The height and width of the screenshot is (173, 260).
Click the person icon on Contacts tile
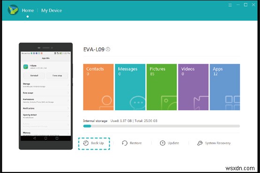[x=106, y=103]
